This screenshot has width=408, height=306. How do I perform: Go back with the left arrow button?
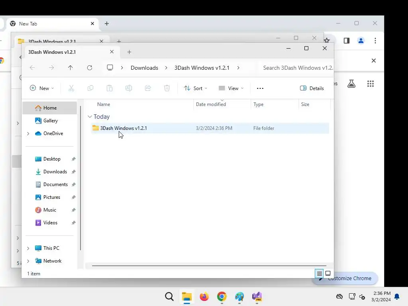click(x=32, y=68)
